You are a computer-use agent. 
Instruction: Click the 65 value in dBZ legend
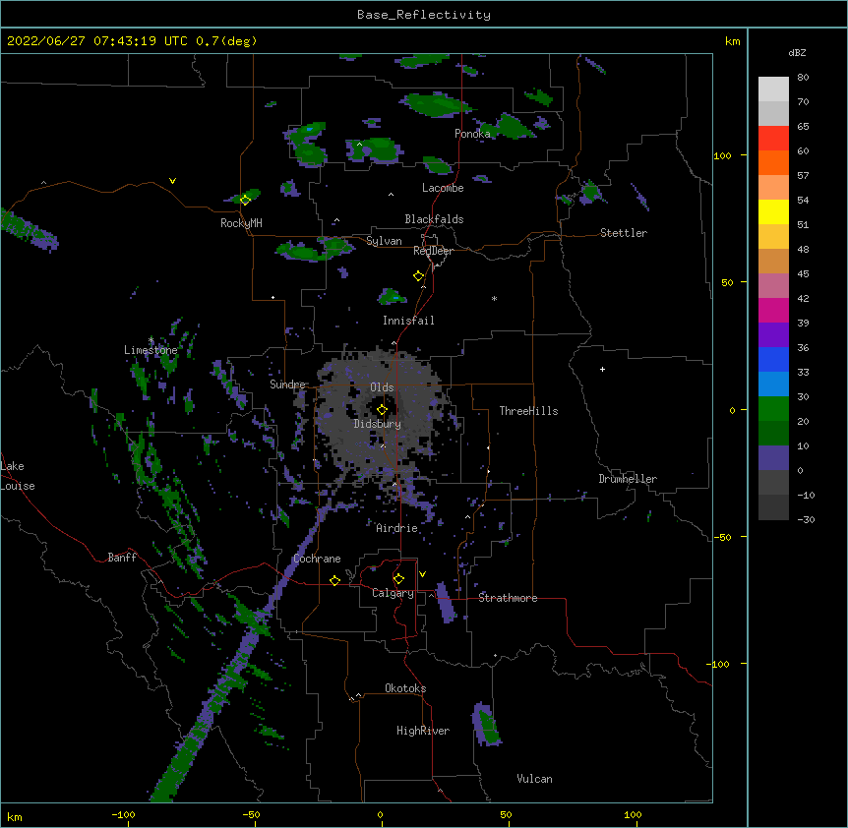pos(803,126)
